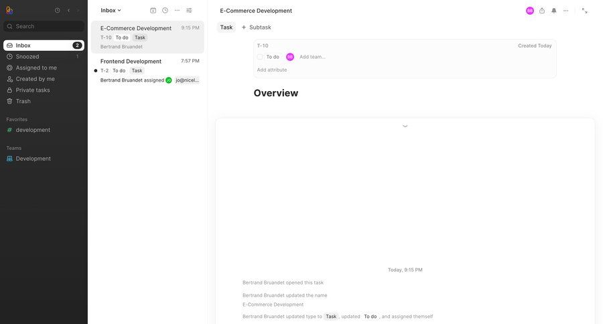Toggle the unread dot on Frontend Development
Viewport: 603px width, 324px height.
(96, 70)
